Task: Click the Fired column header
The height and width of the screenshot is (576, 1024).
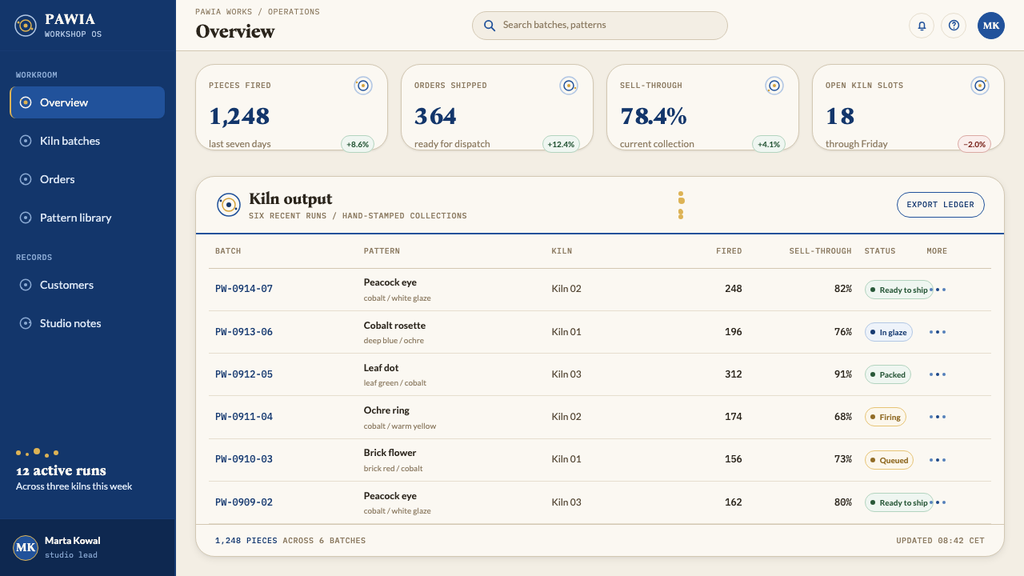Action: (729, 251)
